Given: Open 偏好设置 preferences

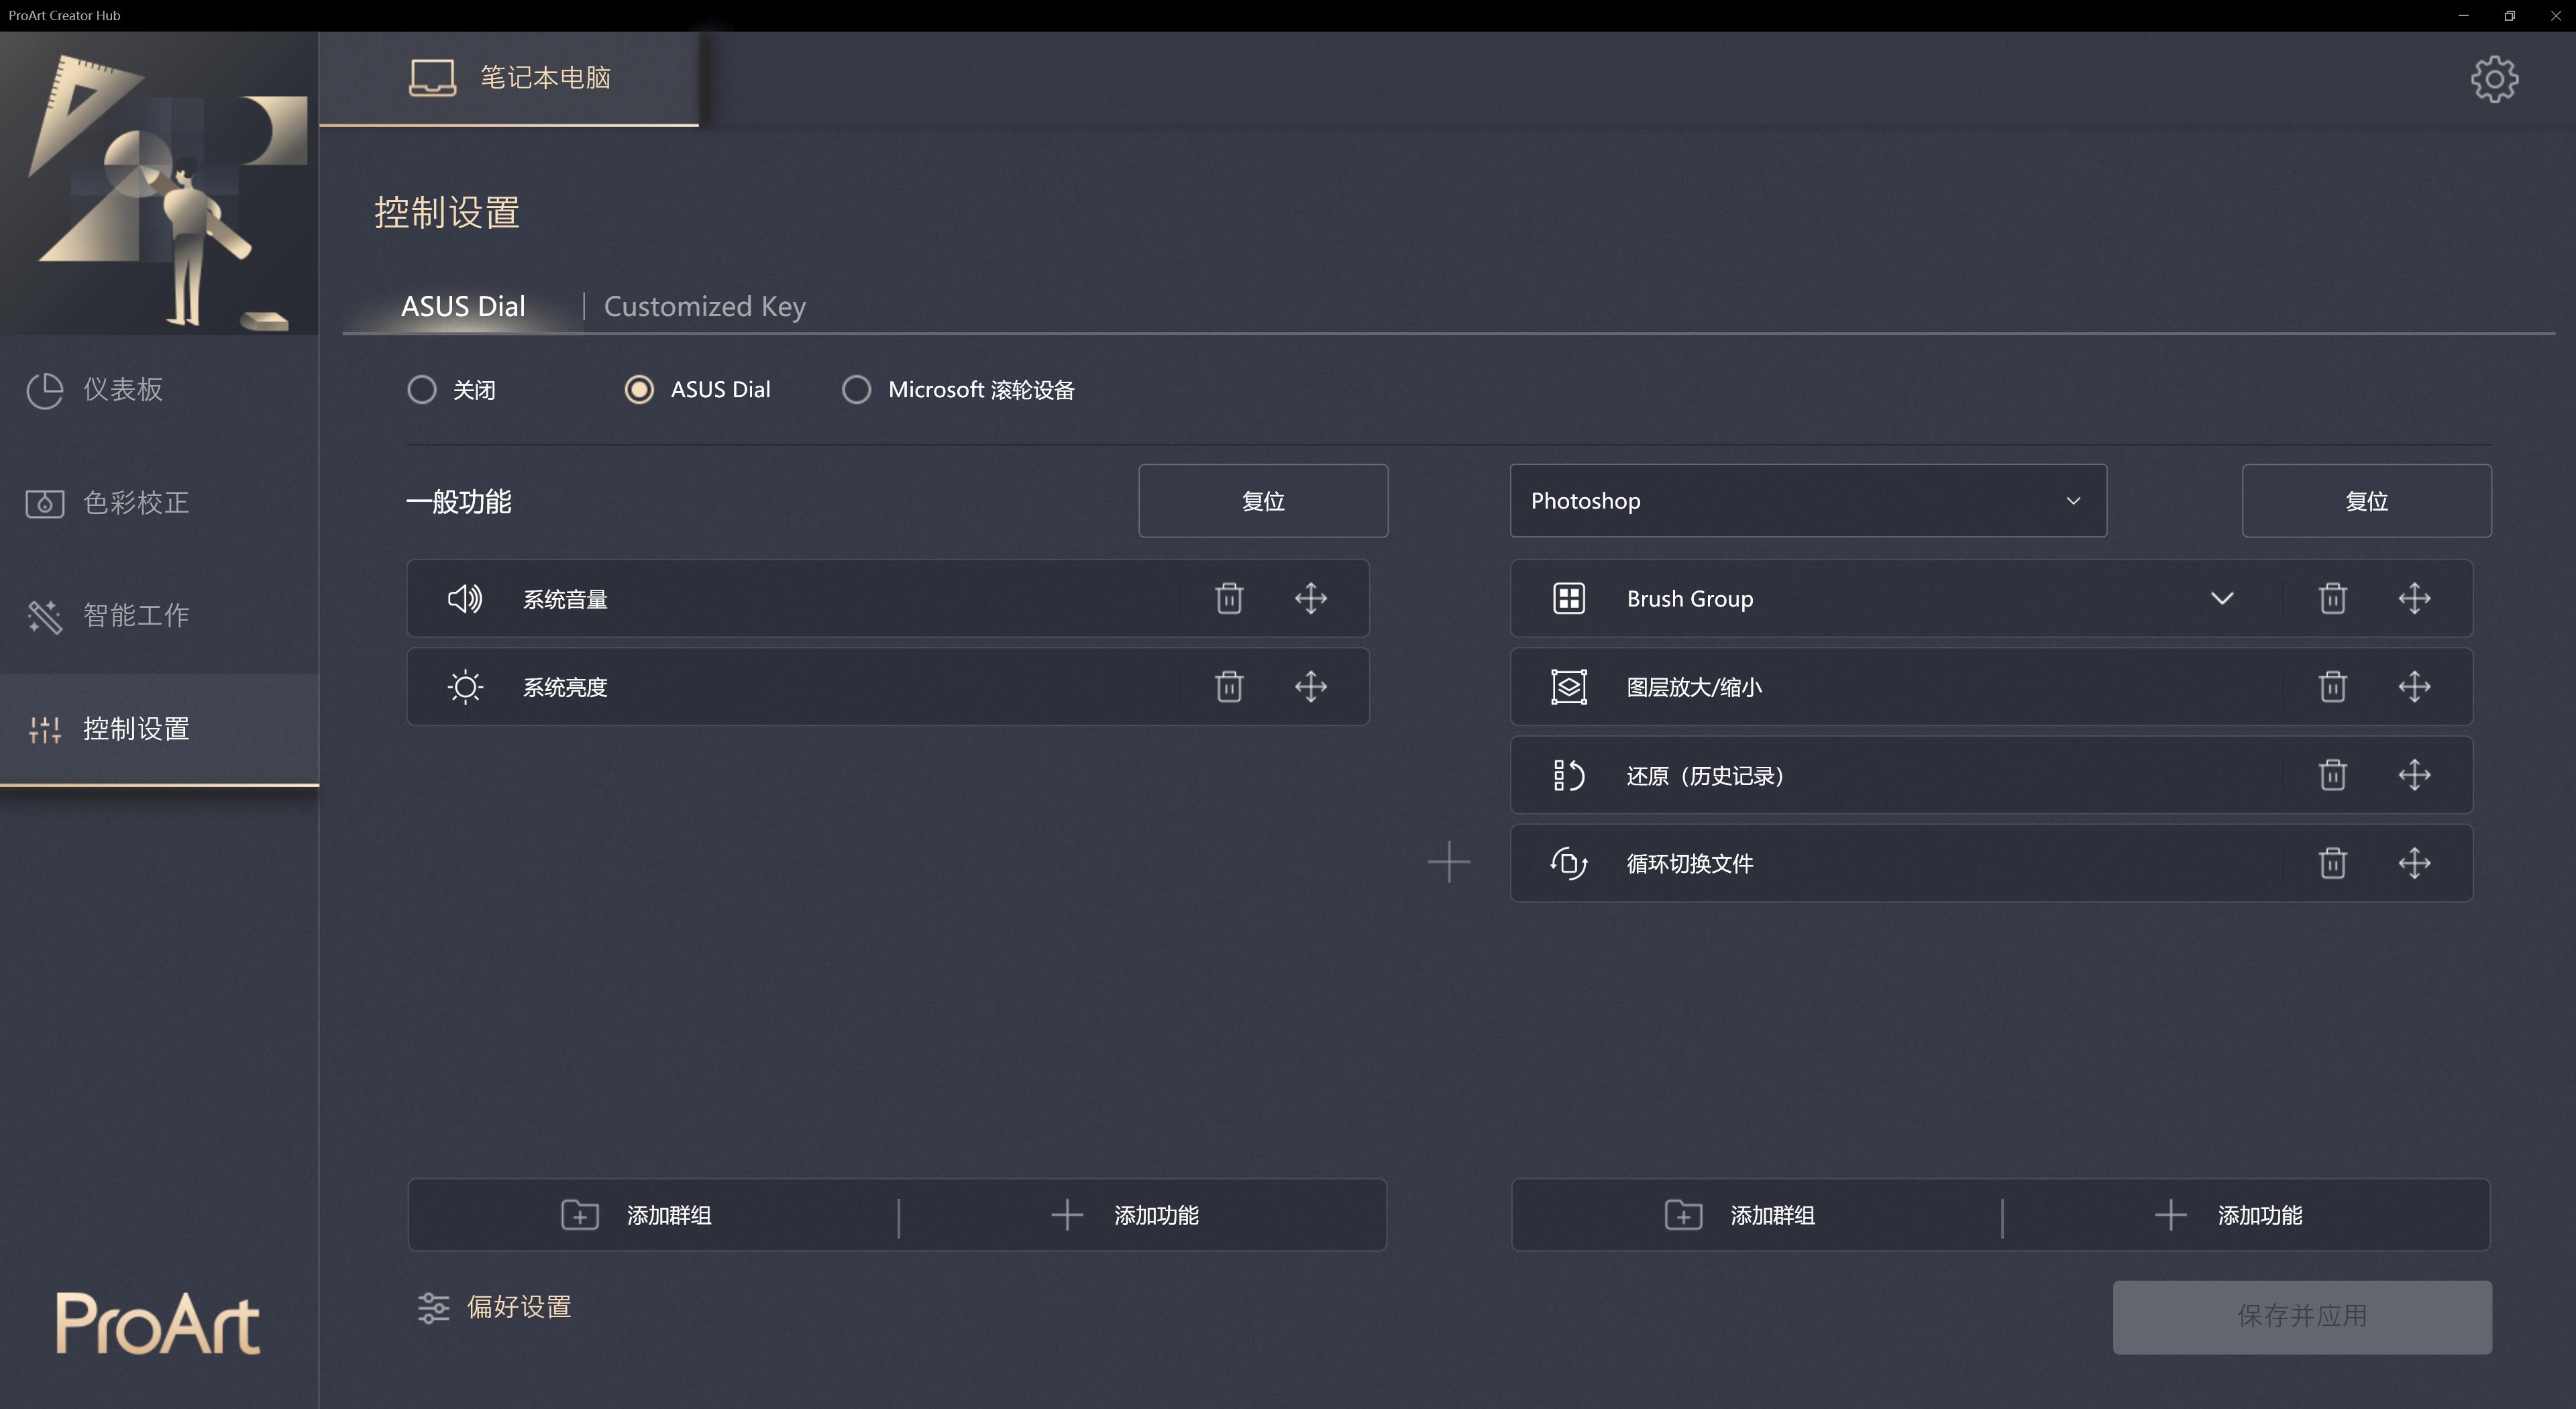Looking at the screenshot, I should (495, 1307).
